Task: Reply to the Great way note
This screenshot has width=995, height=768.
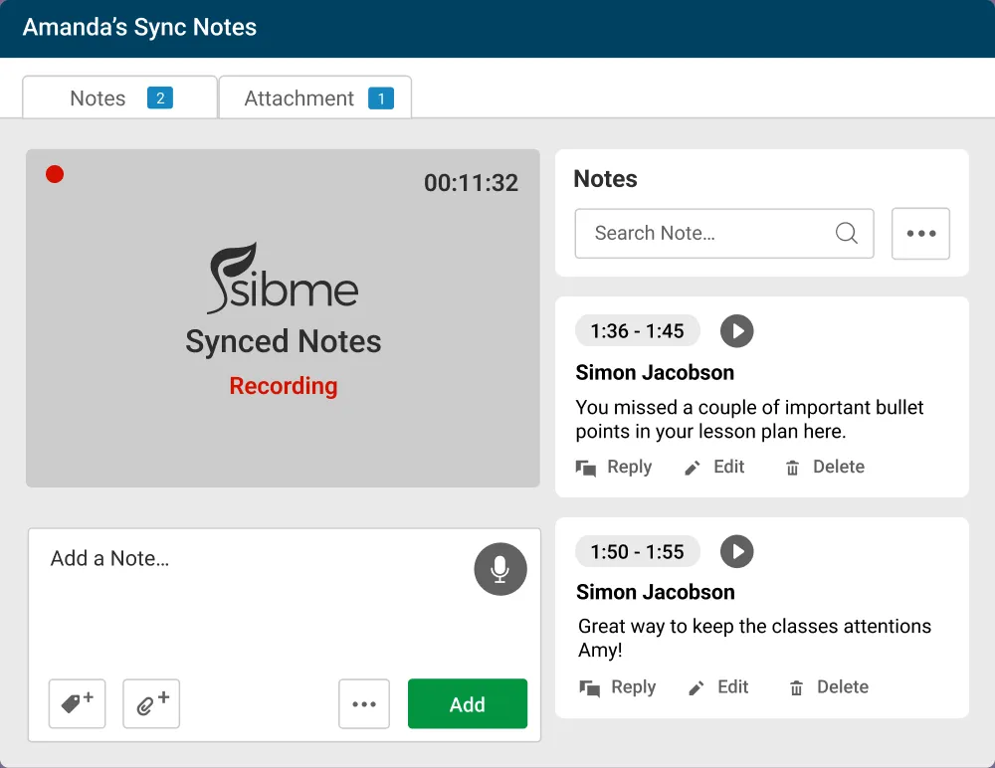Action: [x=618, y=687]
